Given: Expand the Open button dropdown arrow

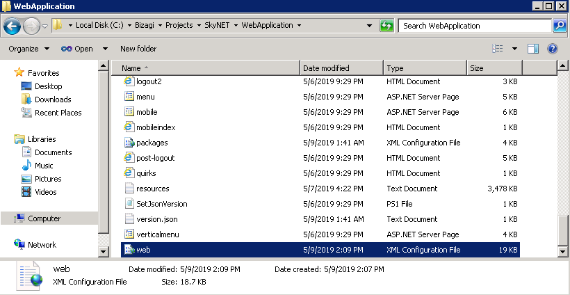Looking at the screenshot, I should (105, 49).
